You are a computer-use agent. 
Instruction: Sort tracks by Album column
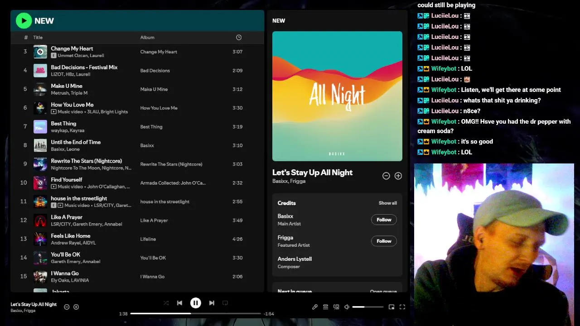pyautogui.click(x=147, y=38)
